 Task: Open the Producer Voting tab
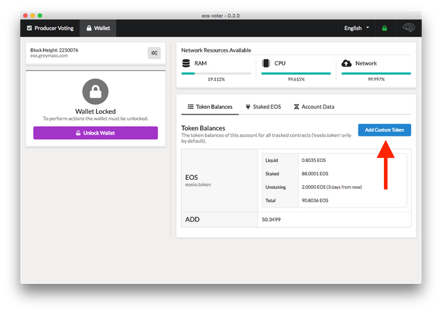[x=50, y=28]
